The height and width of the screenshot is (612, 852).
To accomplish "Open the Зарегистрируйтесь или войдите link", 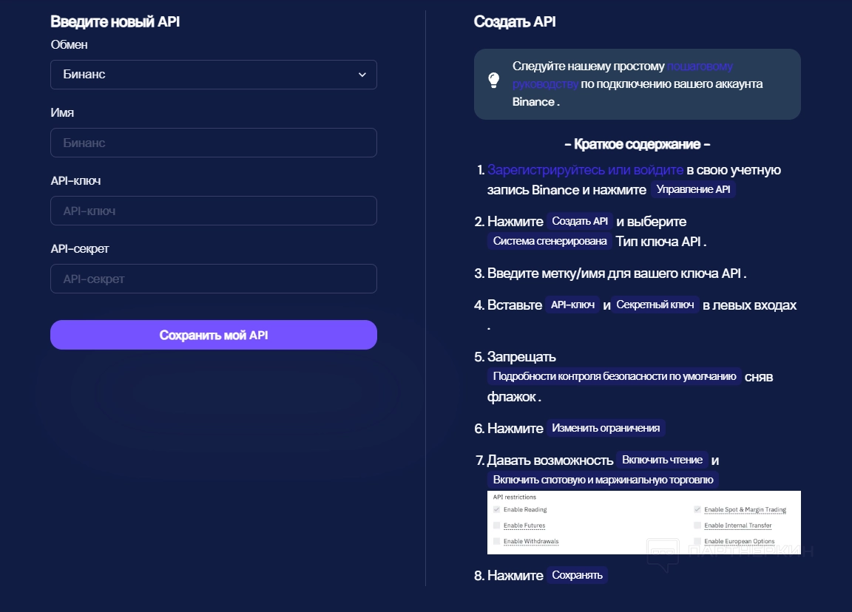I will point(585,170).
